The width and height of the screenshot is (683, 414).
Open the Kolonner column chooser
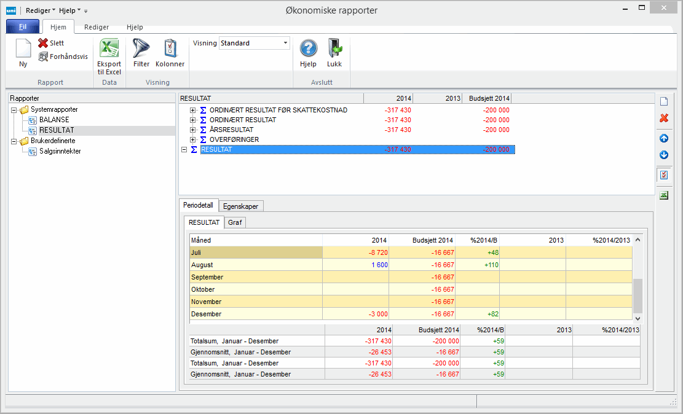170,49
